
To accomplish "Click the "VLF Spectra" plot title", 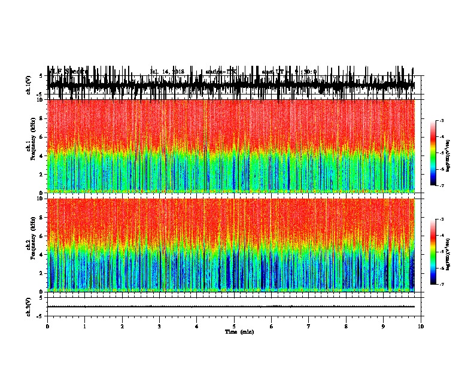I will pos(68,72).
